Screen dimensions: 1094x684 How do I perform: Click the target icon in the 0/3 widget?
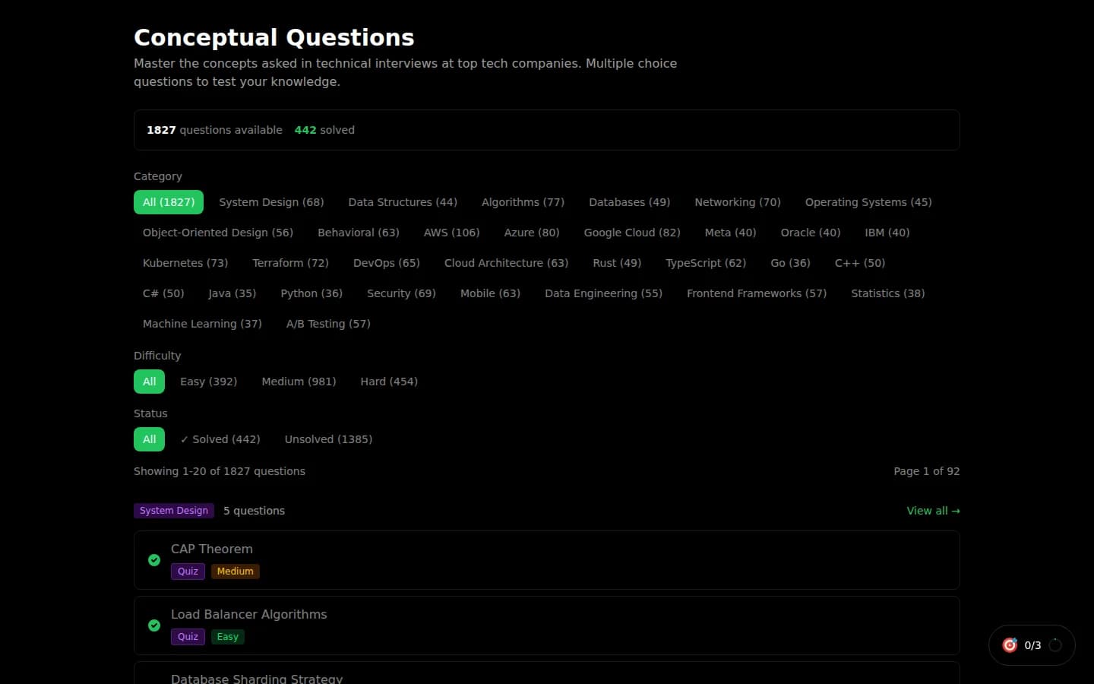[1010, 645]
